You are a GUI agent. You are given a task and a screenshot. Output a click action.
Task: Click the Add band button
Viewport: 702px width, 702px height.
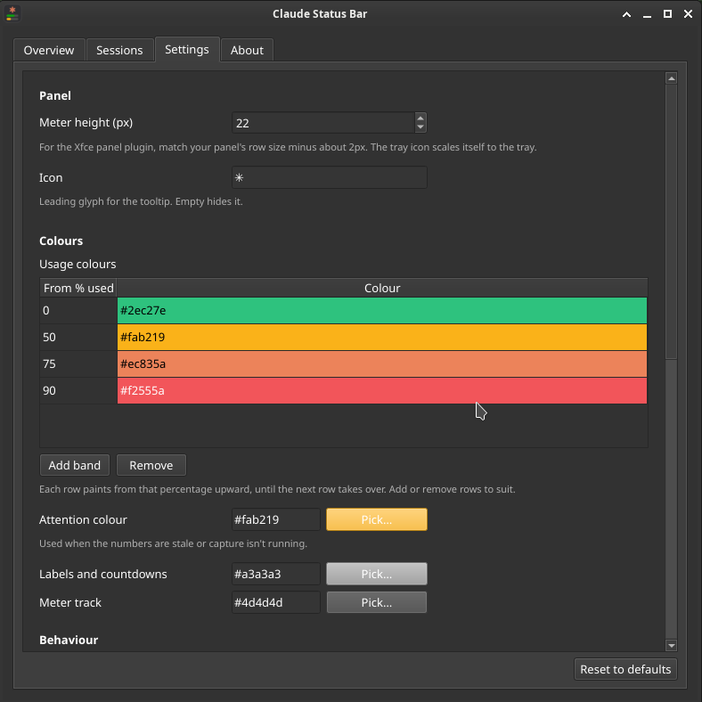click(x=74, y=465)
